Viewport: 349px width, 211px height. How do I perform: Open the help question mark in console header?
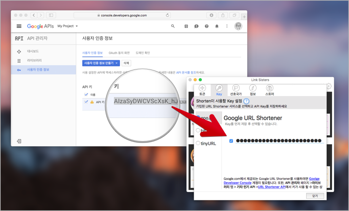(206, 26)
